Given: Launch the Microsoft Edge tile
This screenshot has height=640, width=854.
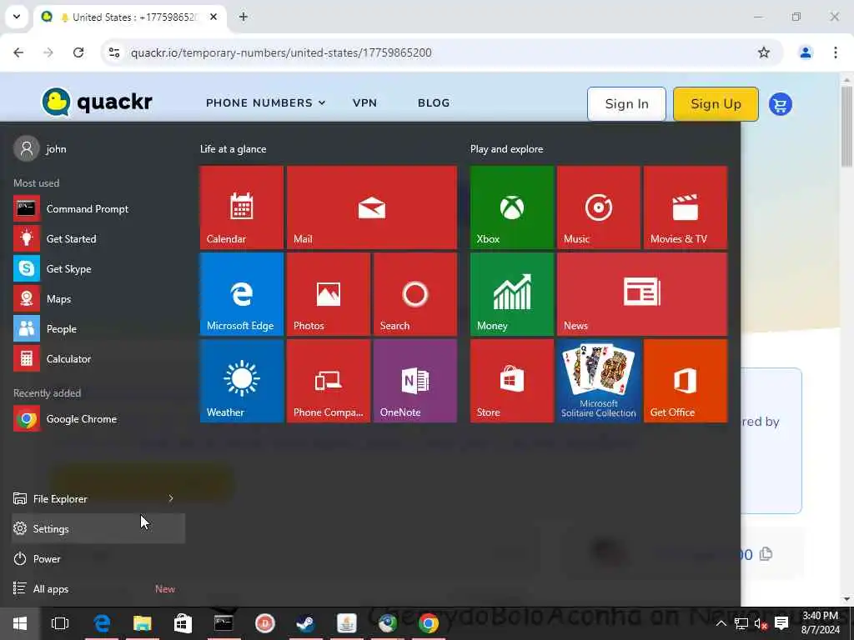Looking at the screenshot, I should (x=241, y=294).
